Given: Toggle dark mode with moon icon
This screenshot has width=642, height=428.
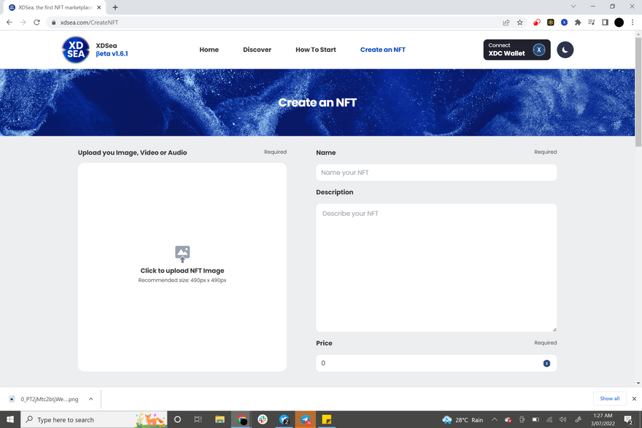Looking at the screenshot, I should pyautogui.click(x=565, y=50).
